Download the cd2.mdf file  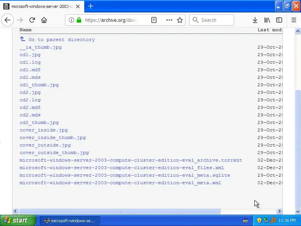[x=30, y=107]
